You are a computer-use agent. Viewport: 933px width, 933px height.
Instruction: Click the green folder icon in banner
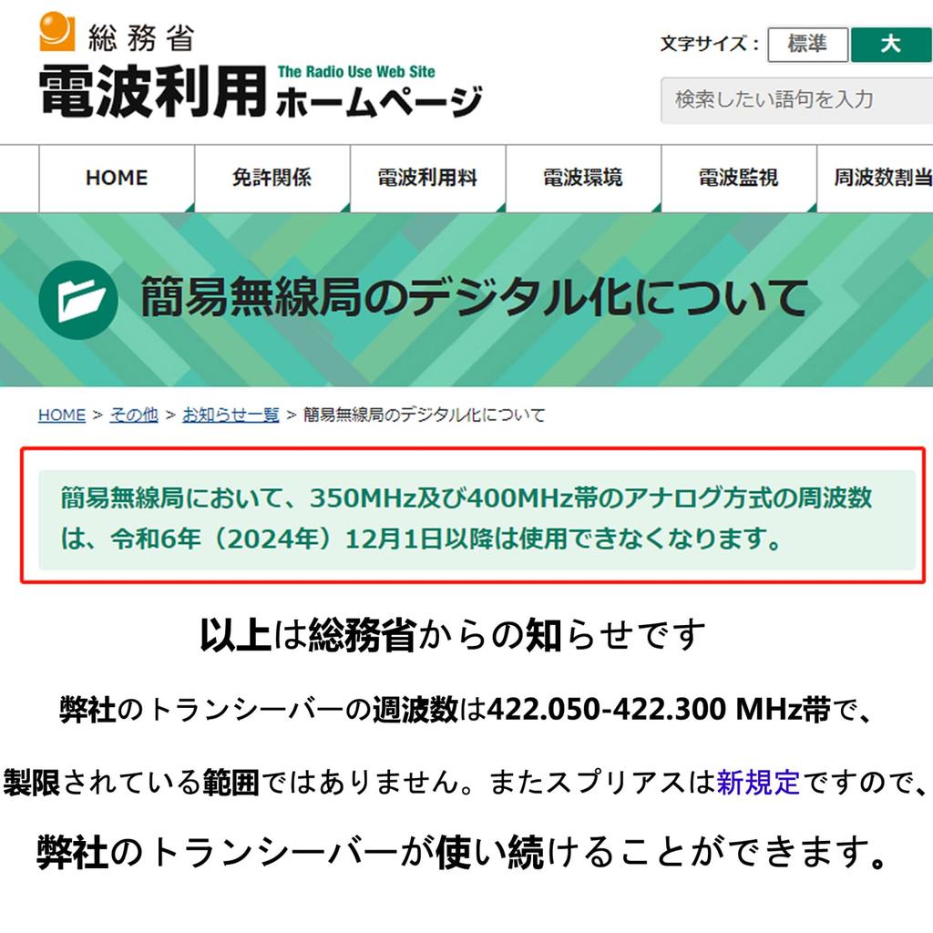78,300
